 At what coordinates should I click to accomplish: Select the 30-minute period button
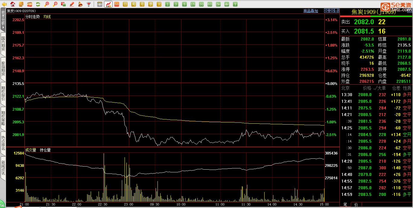coord(201,4)
